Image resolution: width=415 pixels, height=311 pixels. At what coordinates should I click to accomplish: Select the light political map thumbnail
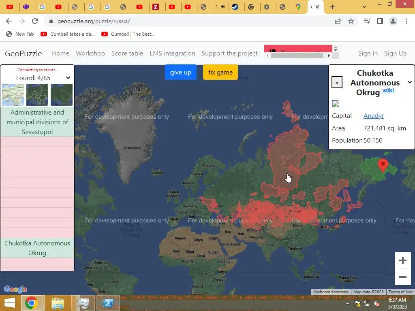point(13,95)
